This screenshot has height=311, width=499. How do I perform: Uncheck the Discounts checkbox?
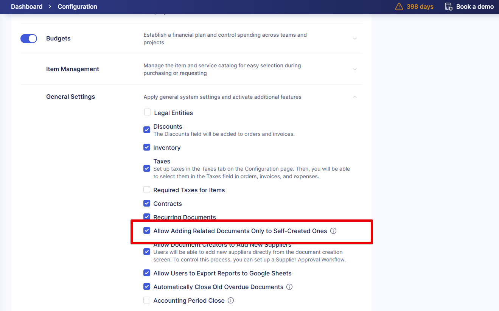point(147,130)
